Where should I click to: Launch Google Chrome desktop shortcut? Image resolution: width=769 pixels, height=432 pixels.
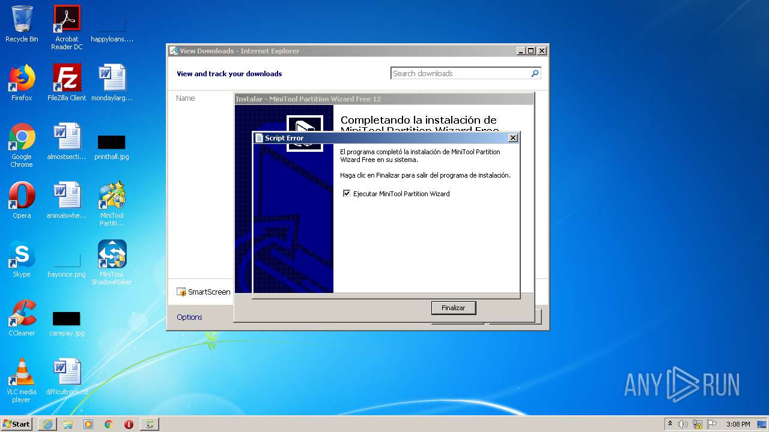tap(22, 145)
